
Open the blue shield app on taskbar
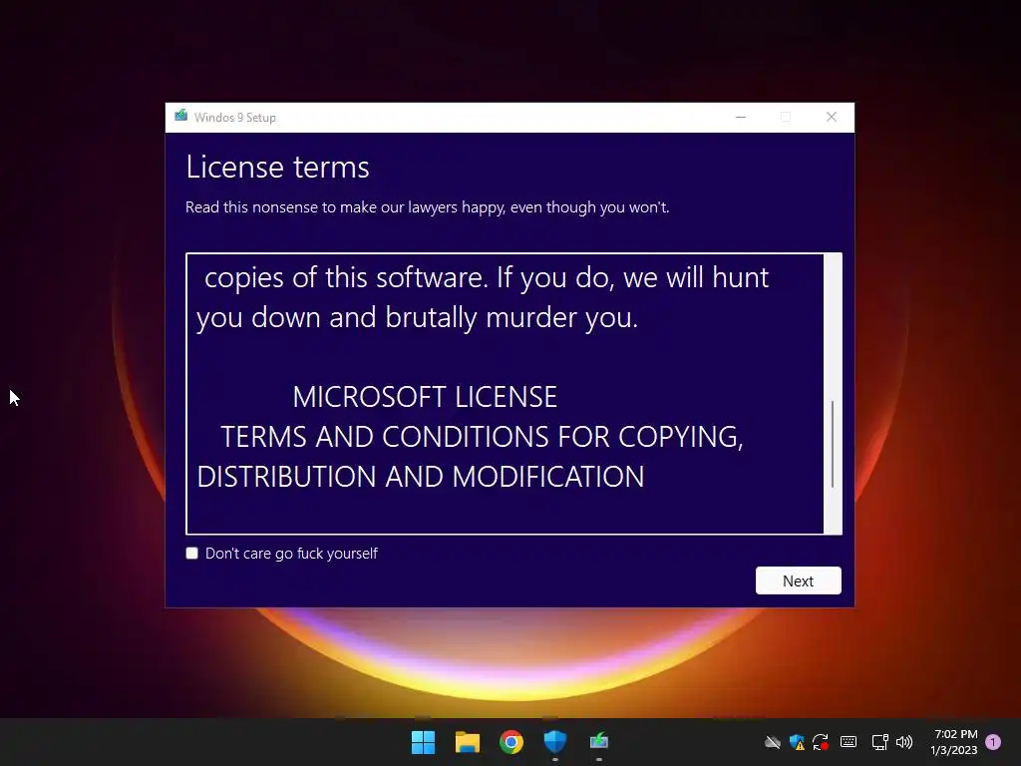coord(555,742)
